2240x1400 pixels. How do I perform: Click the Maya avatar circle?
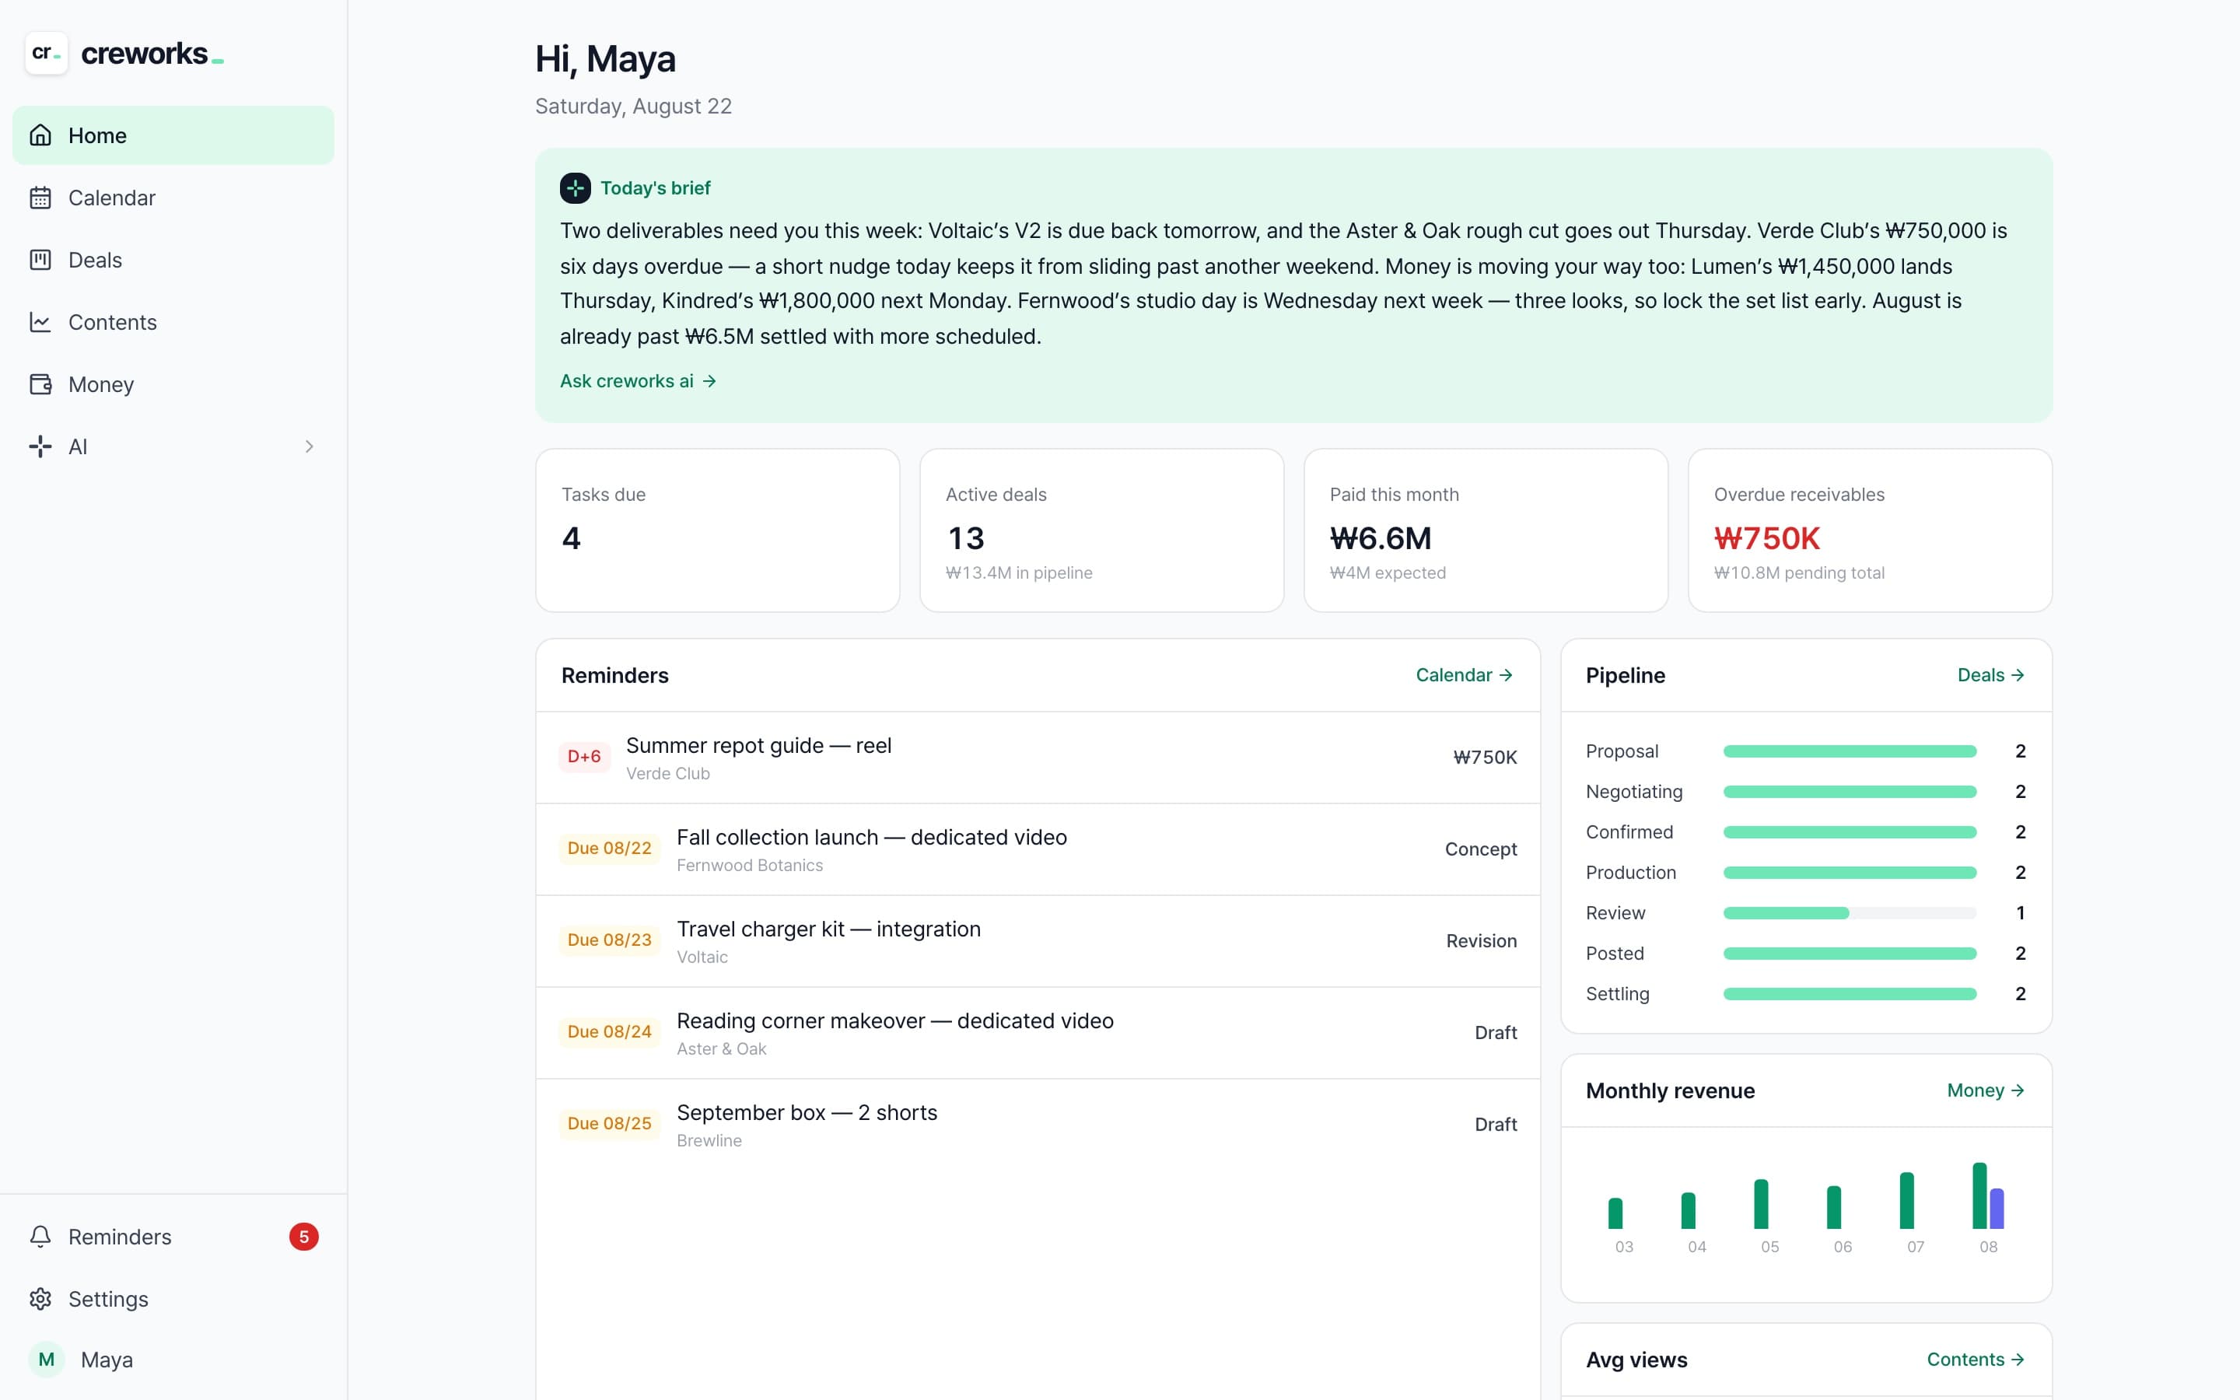tap(47, 1360)
